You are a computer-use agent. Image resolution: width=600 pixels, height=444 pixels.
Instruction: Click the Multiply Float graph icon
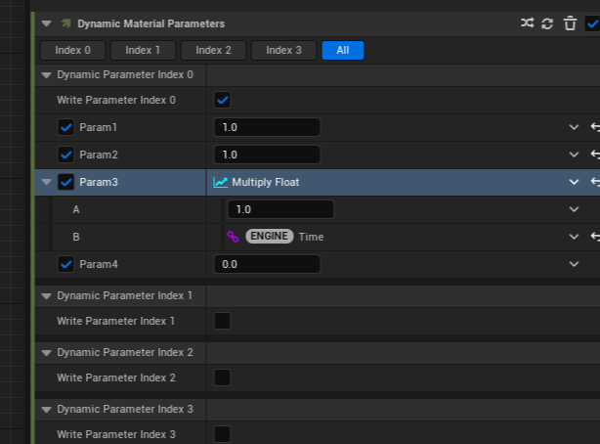click(x=221, y=182)
